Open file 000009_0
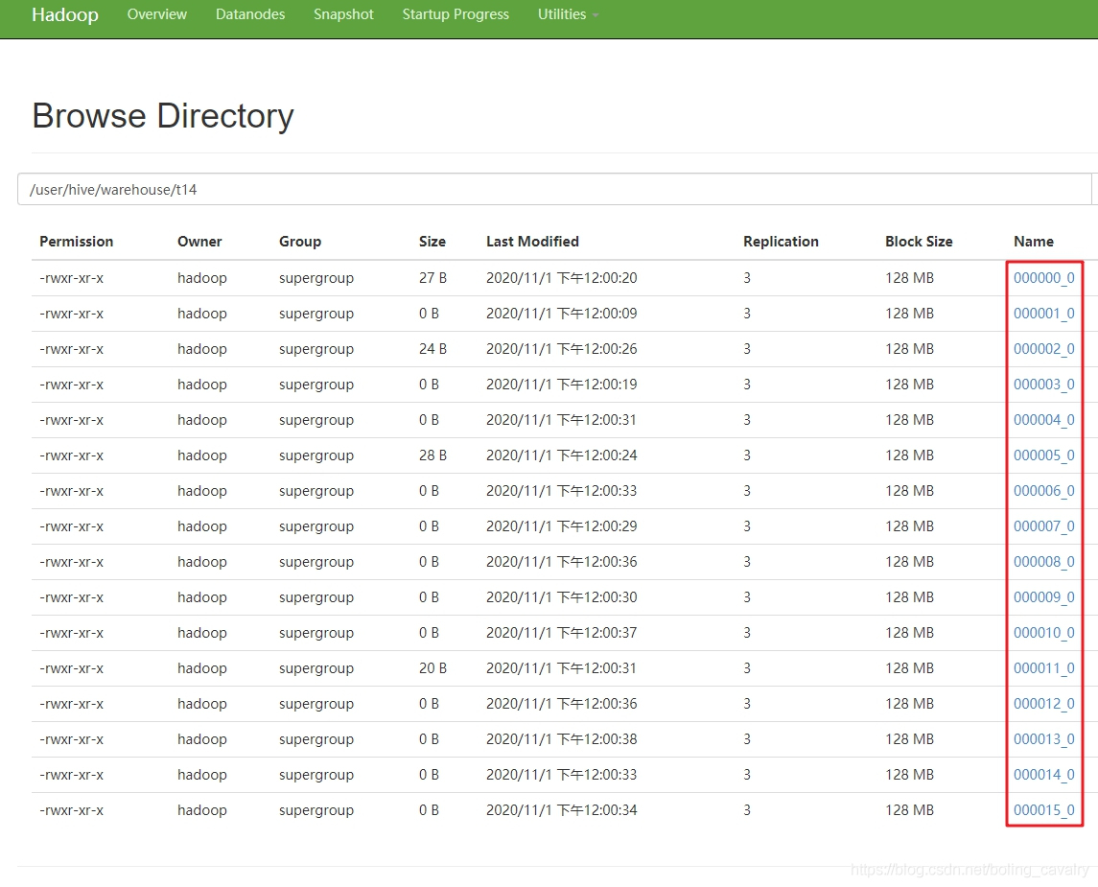Image resolution: width=1098 pixels, height=887 pixels. (1043, 597)
